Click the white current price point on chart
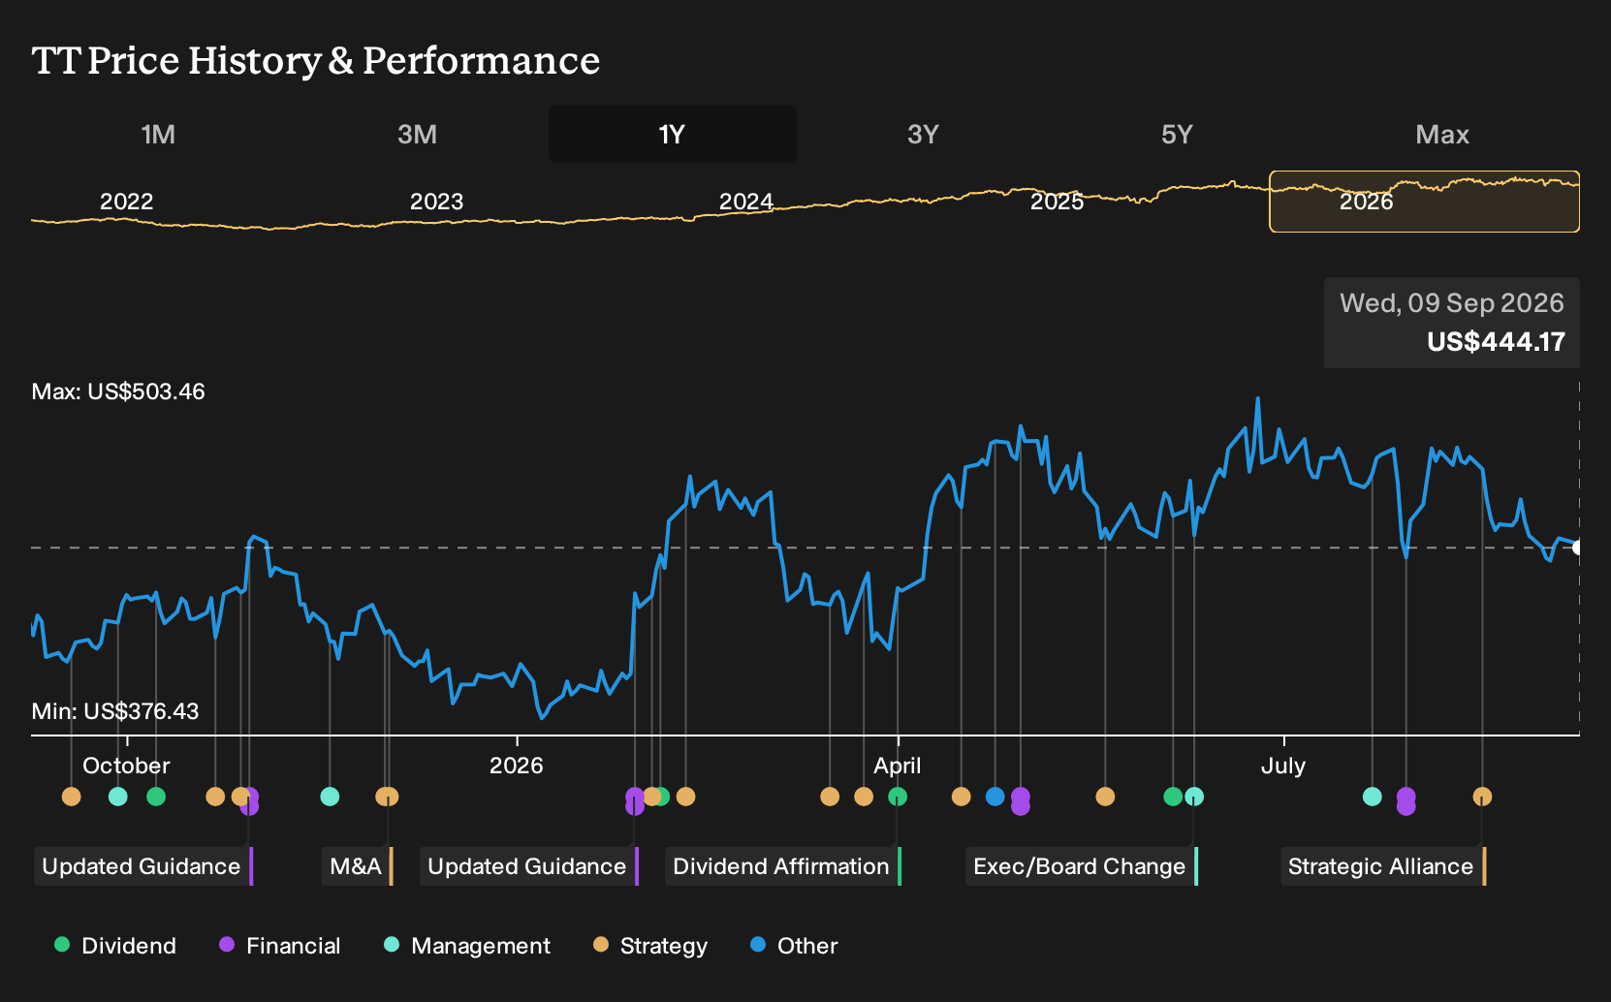The width and height of the screenshot is (1611, 1002). coord(1578,548)
